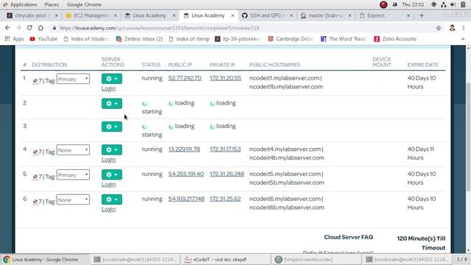Screen dimensions: 471x265
Task: Click the red recording indicator icon
Action: coord(383,4)
